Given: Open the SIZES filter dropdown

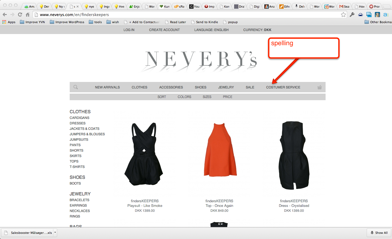Looking at the screenshot, I should [207, 97].
